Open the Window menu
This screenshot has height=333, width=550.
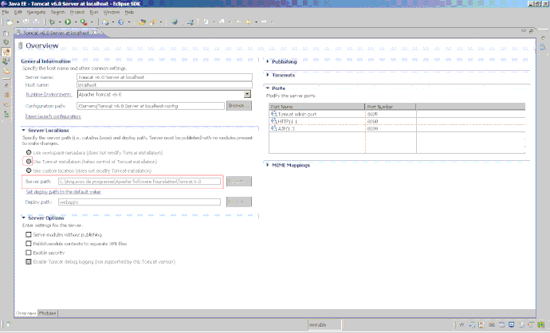pyautogui.click(x=112, y=12)
